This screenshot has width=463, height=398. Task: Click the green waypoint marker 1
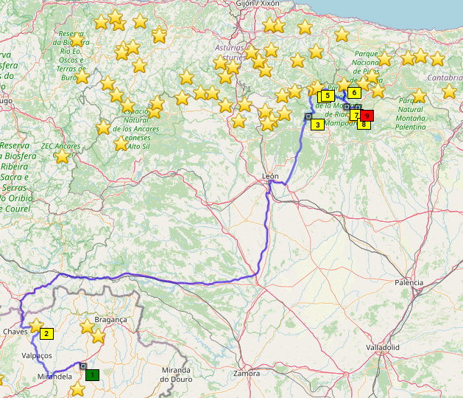click(x=92, y=374)
